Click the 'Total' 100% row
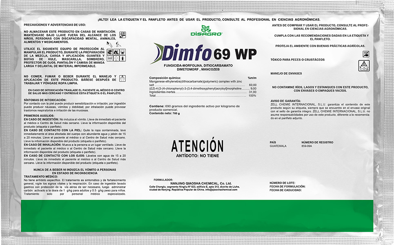The width and height of the screenshot is (394, 245). (203, 96)
